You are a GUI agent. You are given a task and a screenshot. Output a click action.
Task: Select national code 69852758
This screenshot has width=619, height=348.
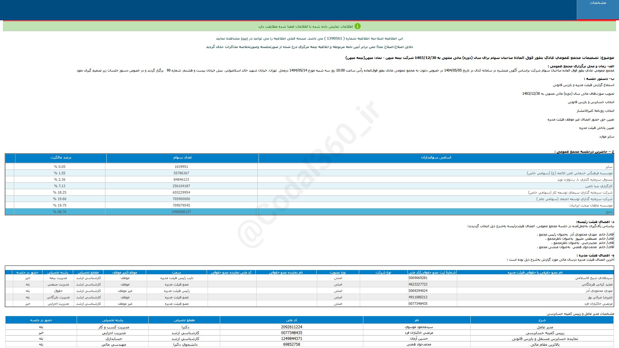click(291, 345)
